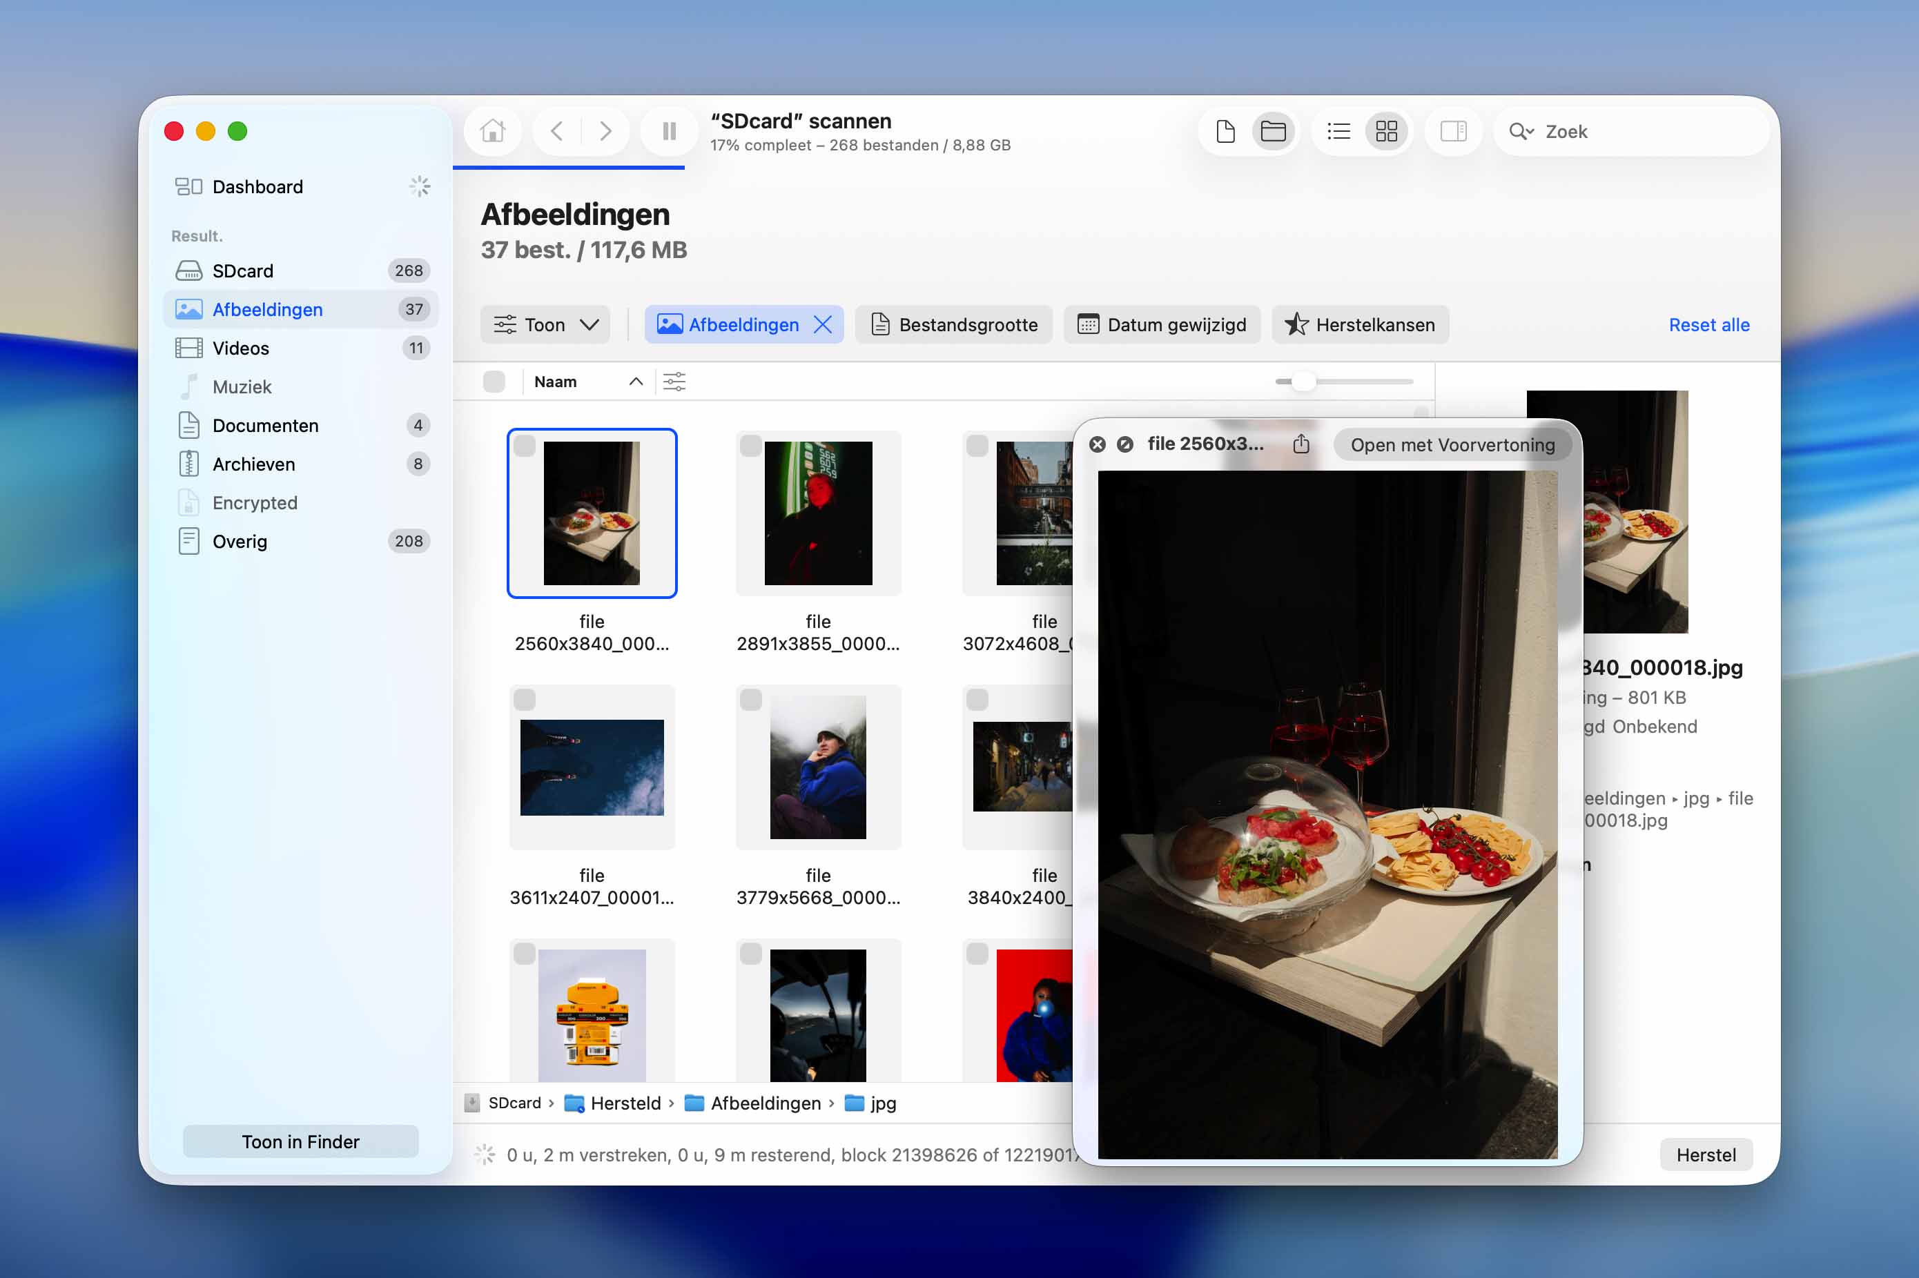Pause the SDcard scan
Viewport: 1919px width, 1278px height.
668,131
